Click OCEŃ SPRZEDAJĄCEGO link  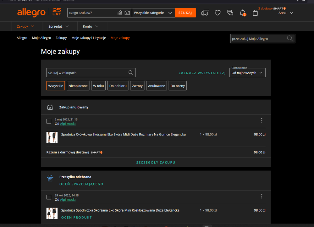(81, 184)
